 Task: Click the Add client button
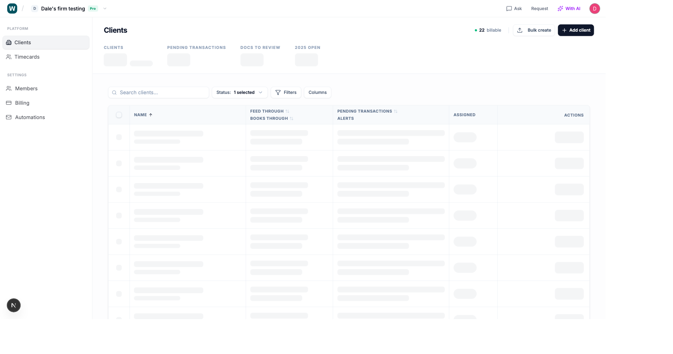(x=576, y=30)
